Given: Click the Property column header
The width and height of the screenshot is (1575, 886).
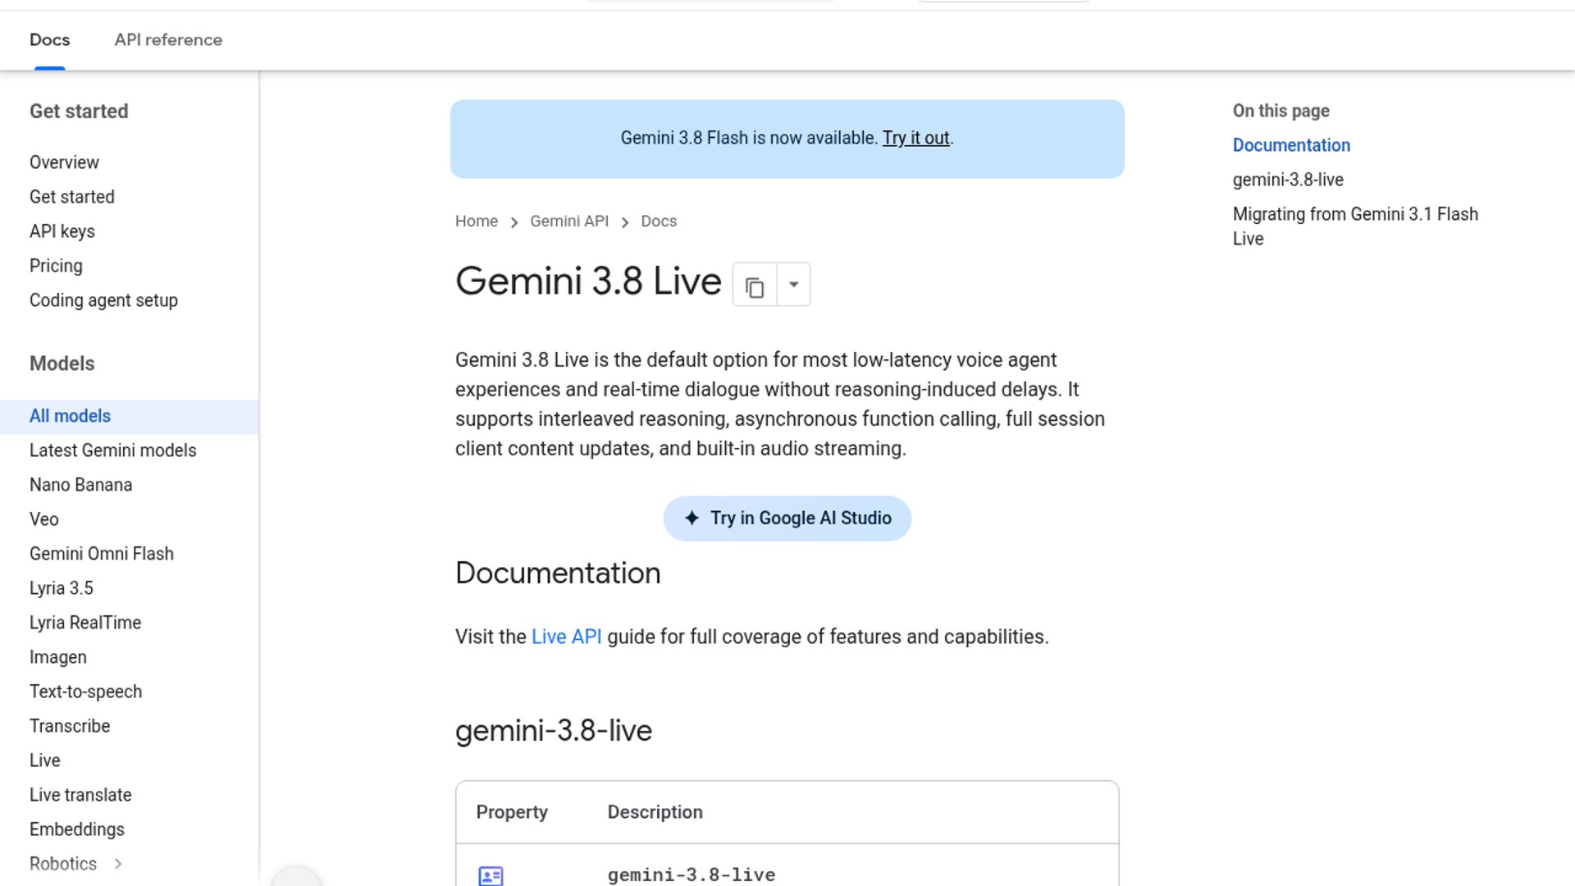Looking at the screenshot, I should tap(512, 812).
